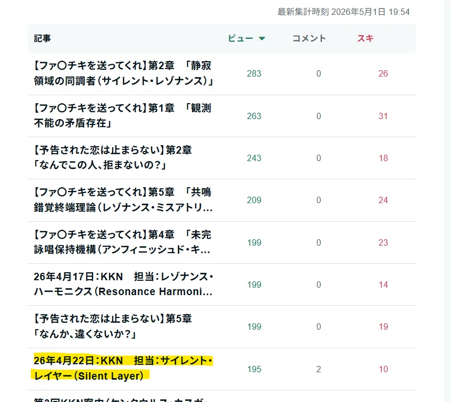
Task: Click like count 31
Action: point(383,116)
